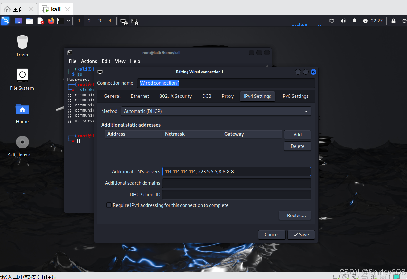This screenshot has height=279, width=407.
Task: Switch to the 802.1X Security tab
Action: point(176,96)
